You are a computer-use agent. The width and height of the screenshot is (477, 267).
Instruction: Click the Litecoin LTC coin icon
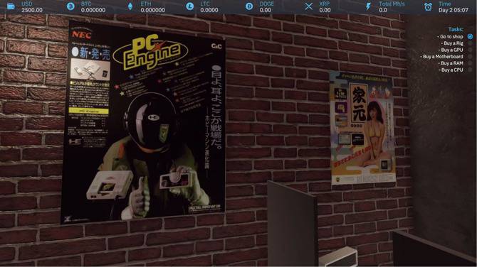pyautogui.click(x=190, y=6)
